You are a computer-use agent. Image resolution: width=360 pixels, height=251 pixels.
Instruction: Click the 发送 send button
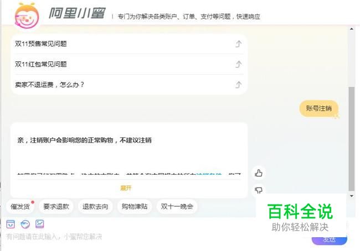click(x=329, y=239)
